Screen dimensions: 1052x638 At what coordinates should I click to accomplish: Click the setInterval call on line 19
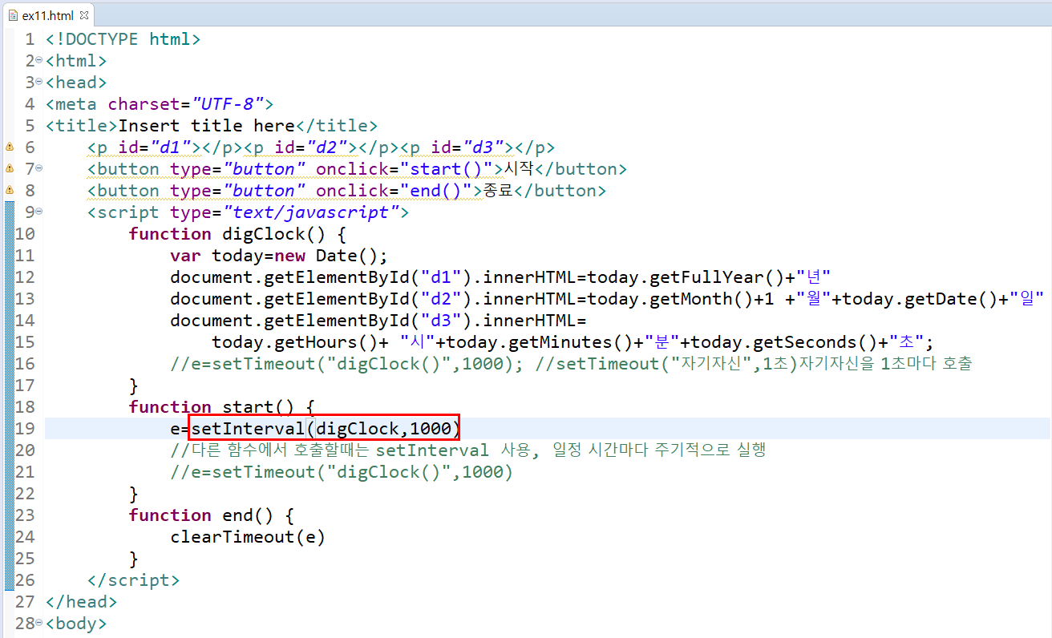[x=325, y=429]
